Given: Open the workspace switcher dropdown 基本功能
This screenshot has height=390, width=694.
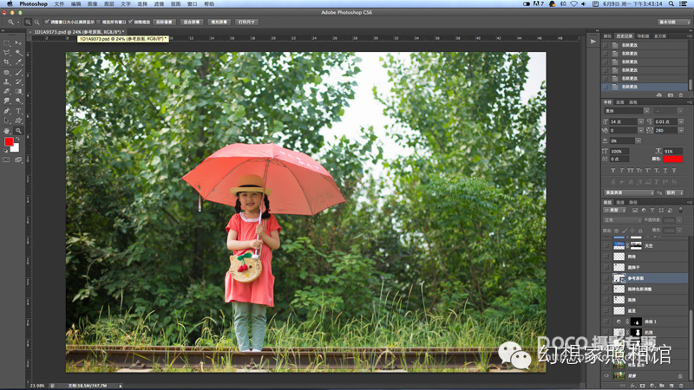Looking at the screenshot, I should [673, 23].
